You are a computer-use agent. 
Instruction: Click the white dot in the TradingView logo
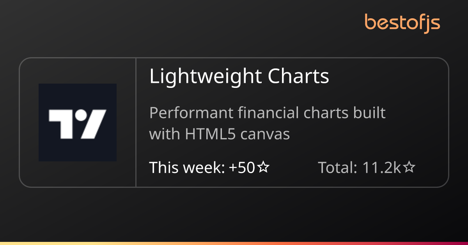pyautogui.click(x=81, y=115)
